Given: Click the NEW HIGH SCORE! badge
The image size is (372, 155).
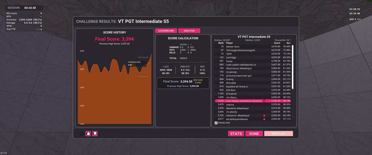Looking at the screenshot, I should (198, 81).
